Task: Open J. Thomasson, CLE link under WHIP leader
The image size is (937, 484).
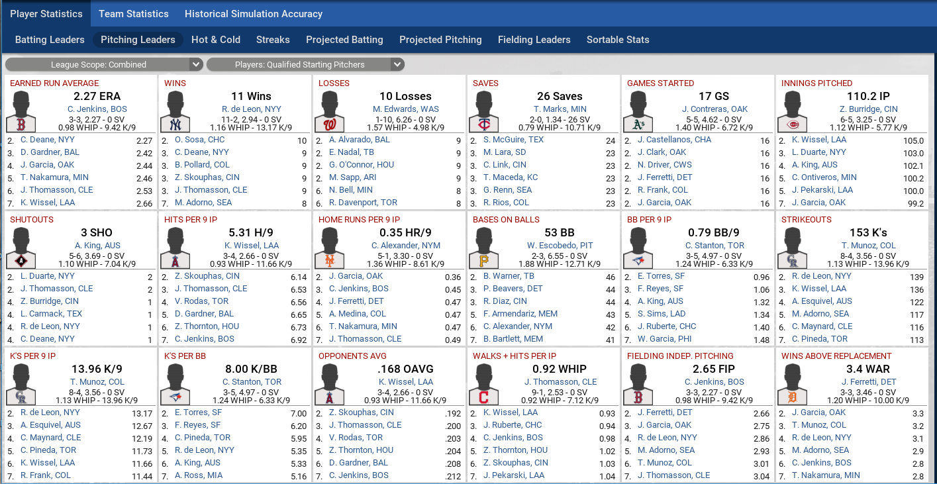Action: pyautogui.click(x=560, y=382)
